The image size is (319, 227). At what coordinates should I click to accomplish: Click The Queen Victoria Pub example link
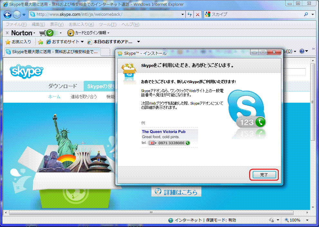click(x=164, y=132)
